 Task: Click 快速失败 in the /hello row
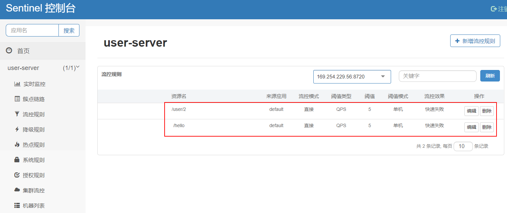[434, 125]
